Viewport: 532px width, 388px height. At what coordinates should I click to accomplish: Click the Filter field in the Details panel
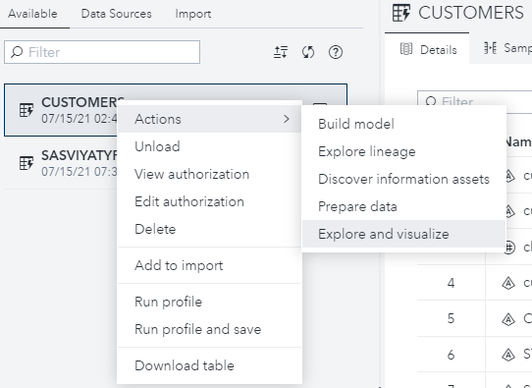click(x=475, y=101)
